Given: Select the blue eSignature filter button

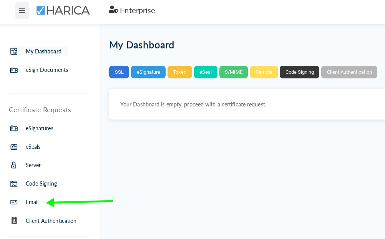Looking at the screenshot, I should [x=148, y=72].
